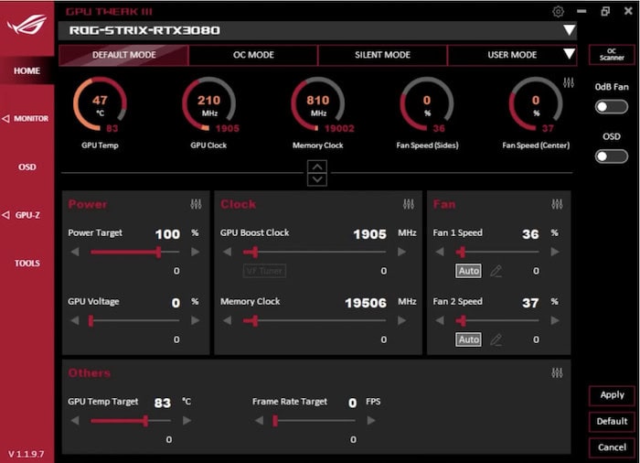Toggle Auto mode for Fan 2 Speed
640x463 pixels.
pos(468,339)
